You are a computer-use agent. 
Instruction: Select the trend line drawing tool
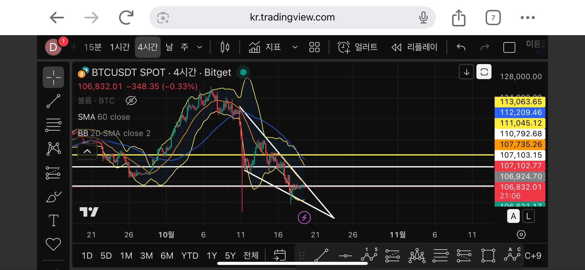click(53, 101)
